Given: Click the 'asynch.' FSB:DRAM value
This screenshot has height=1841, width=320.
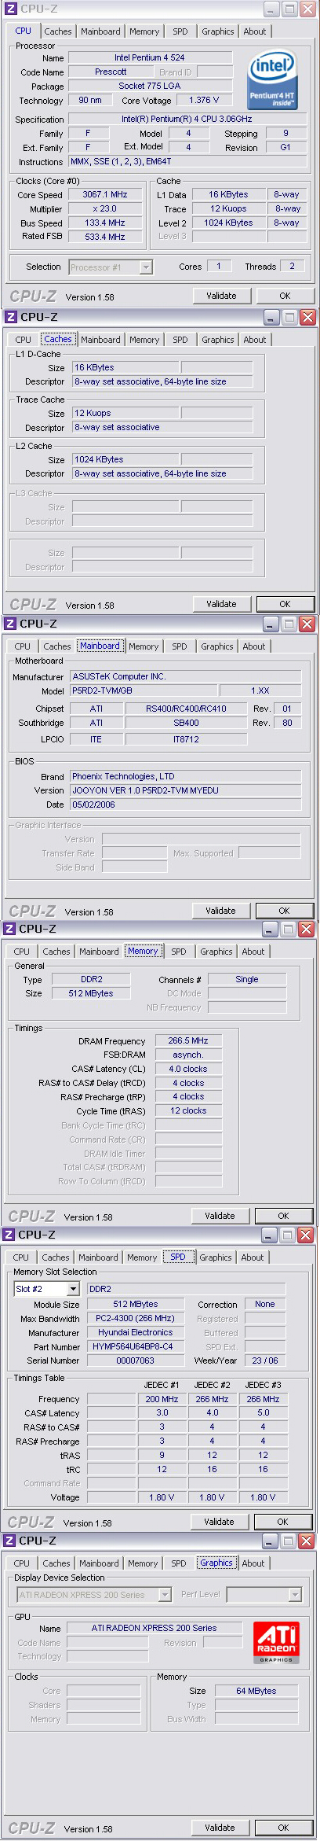Looking at the screenshot, I should (x=188, y=1055).
